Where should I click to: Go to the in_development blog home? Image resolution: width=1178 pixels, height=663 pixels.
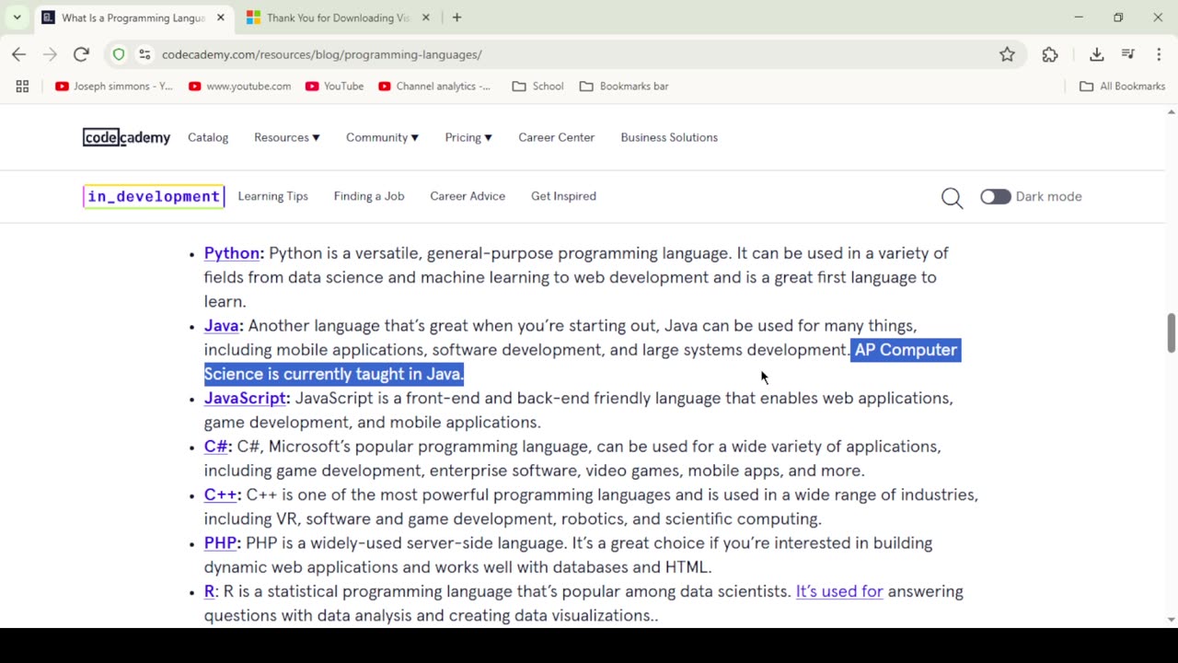[154, 196]
